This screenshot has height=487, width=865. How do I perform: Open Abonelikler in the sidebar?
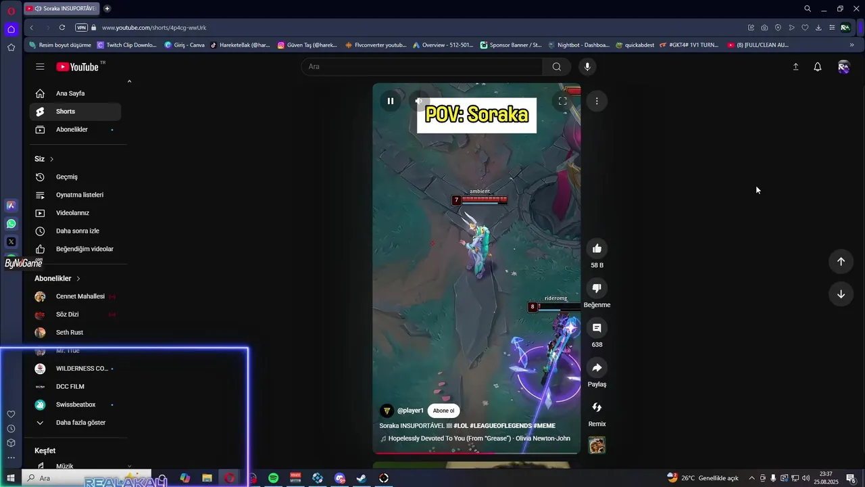pyautogui.click(x=75, y=129)
